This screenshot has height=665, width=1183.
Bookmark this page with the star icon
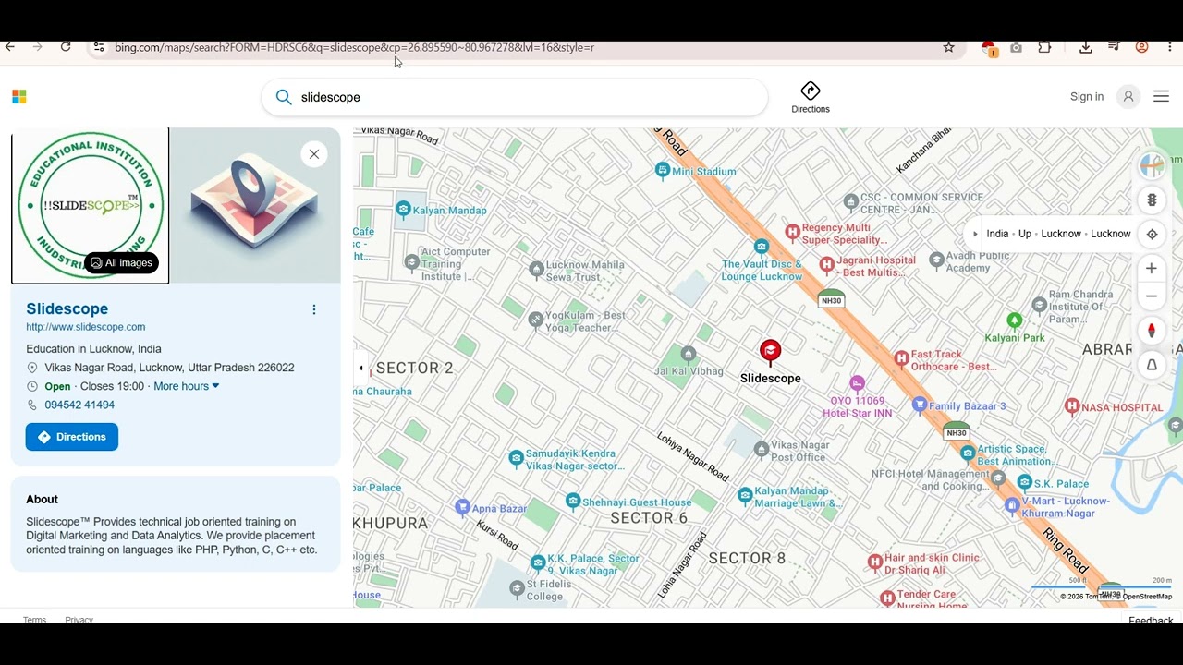948,47
